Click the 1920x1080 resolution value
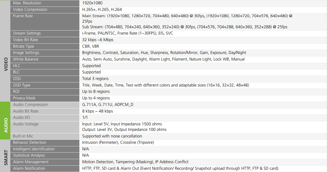 pyautogui.click(x=92, y=3)
